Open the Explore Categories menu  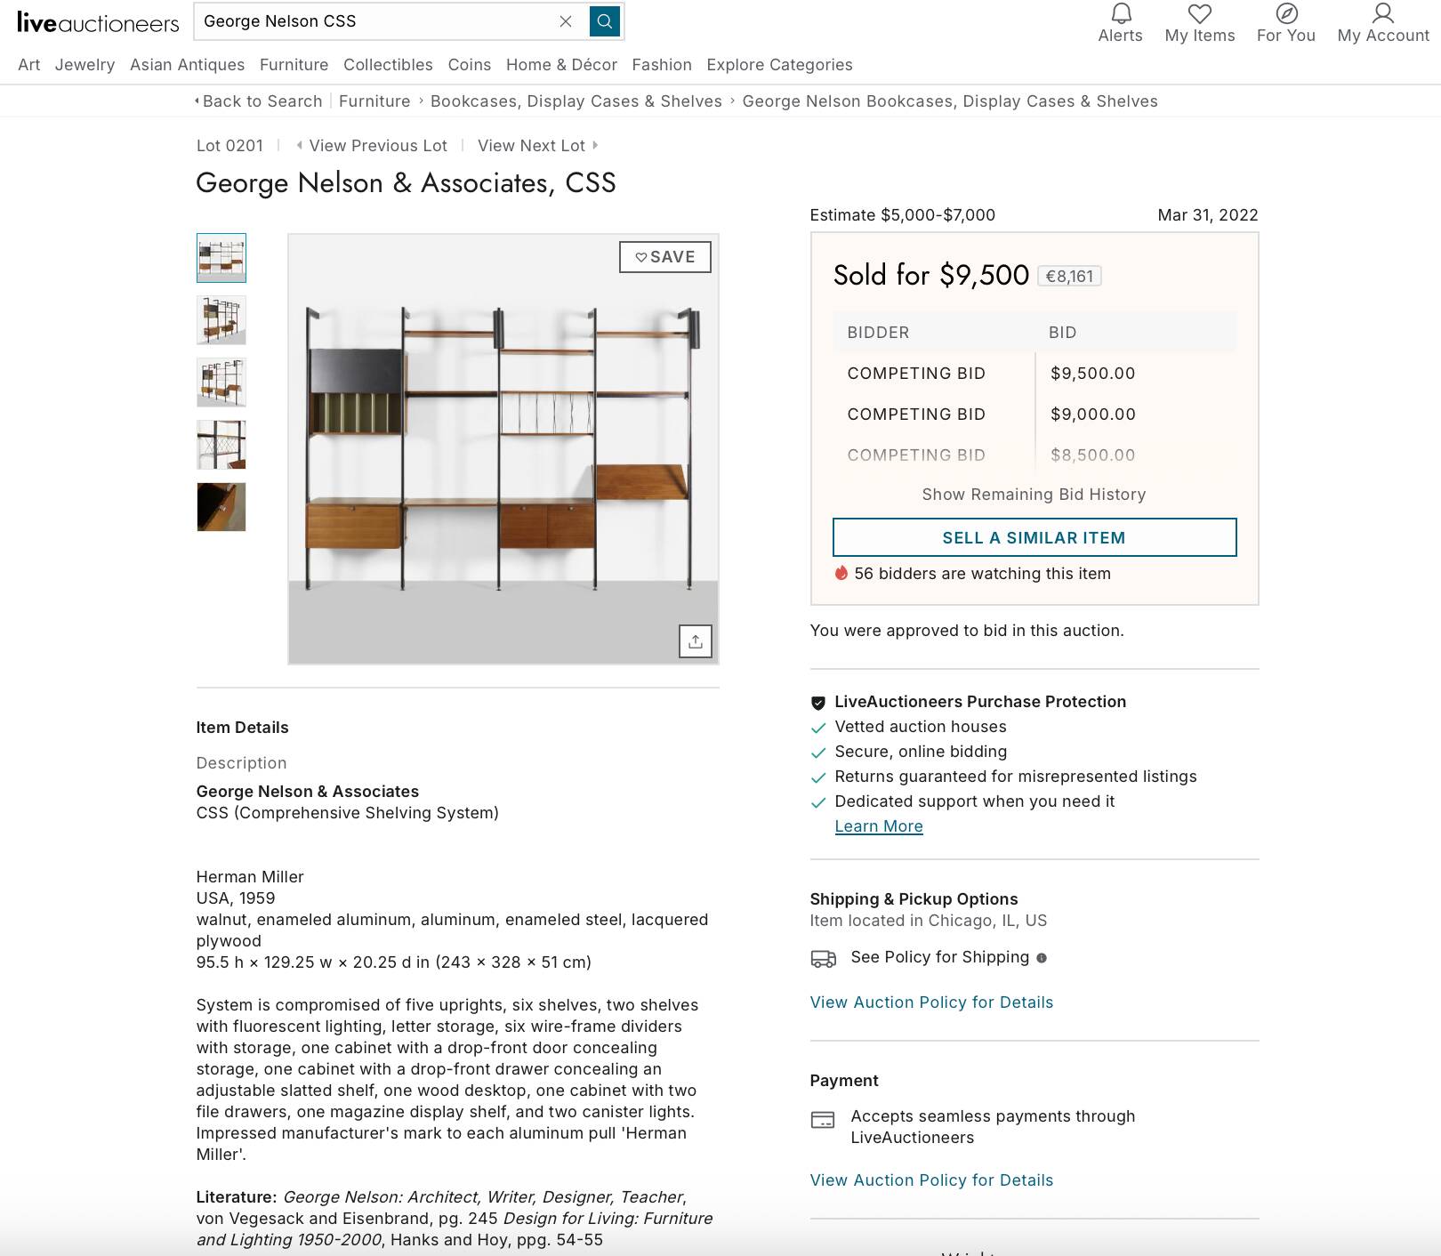coord(778,64)
